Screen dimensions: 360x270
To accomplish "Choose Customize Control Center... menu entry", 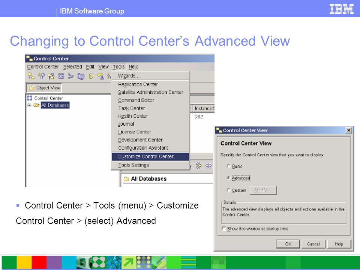I will tap(150, 157).
